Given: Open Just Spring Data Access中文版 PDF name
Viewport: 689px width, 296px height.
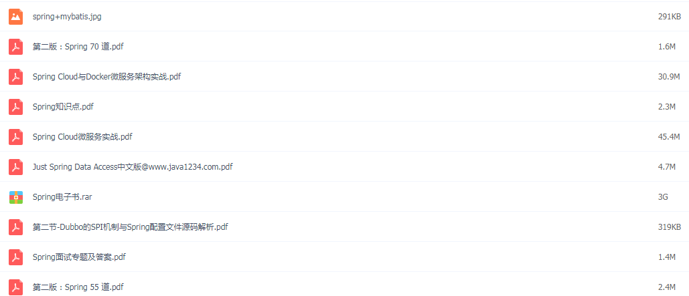Looking at the screenshot, I should (x=133, y=167).
